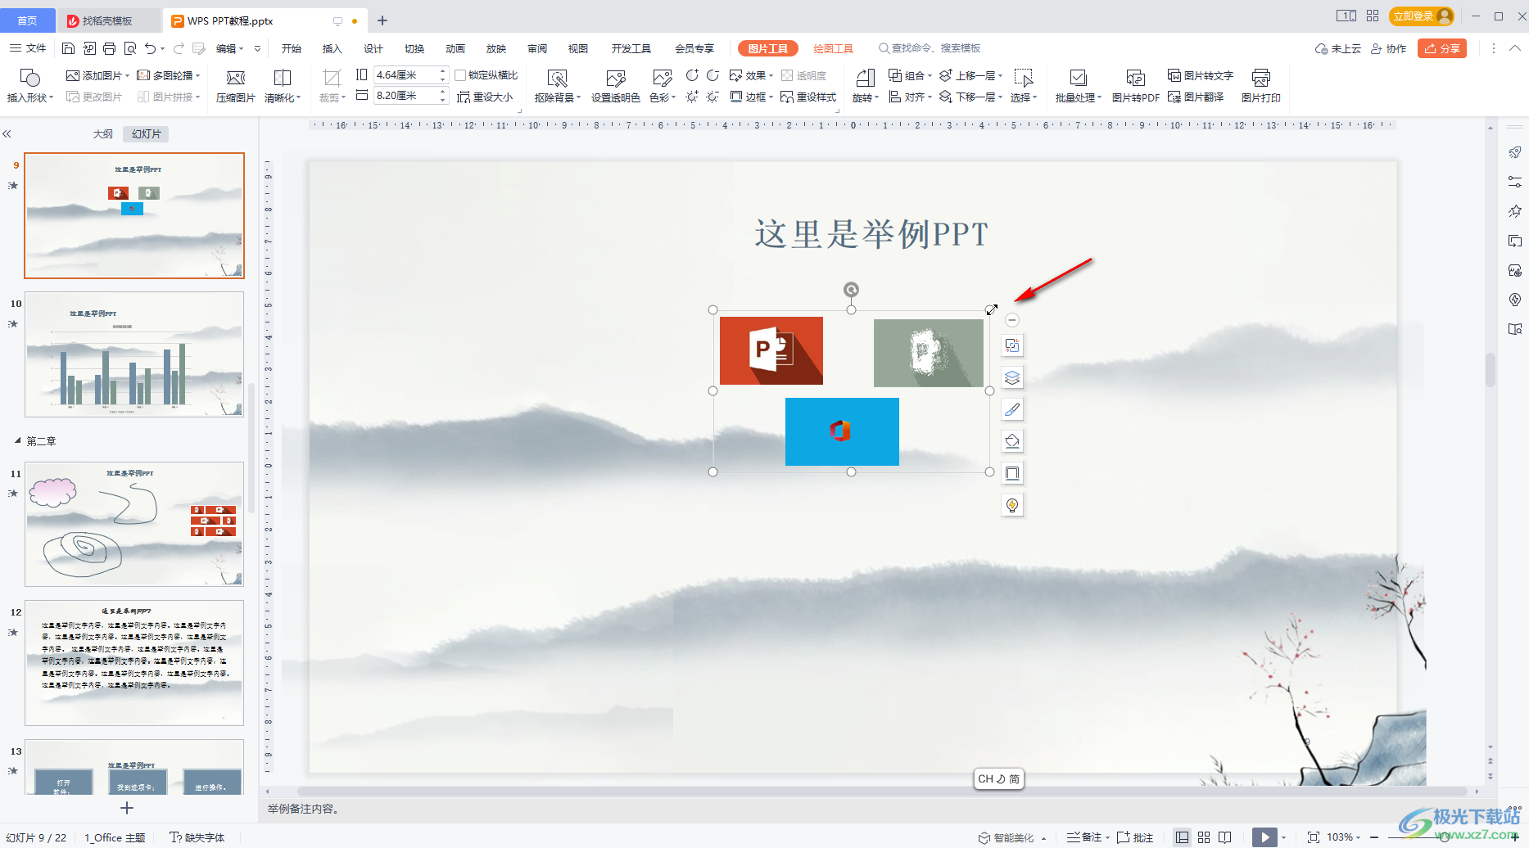Click the increase brightness sun icon
Viewport: 1529px width, 848px height.
click(x=692, y=97)
